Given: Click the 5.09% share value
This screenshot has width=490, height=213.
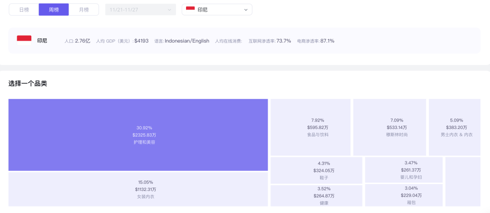Looking at the screenshot, I should 456,120.
